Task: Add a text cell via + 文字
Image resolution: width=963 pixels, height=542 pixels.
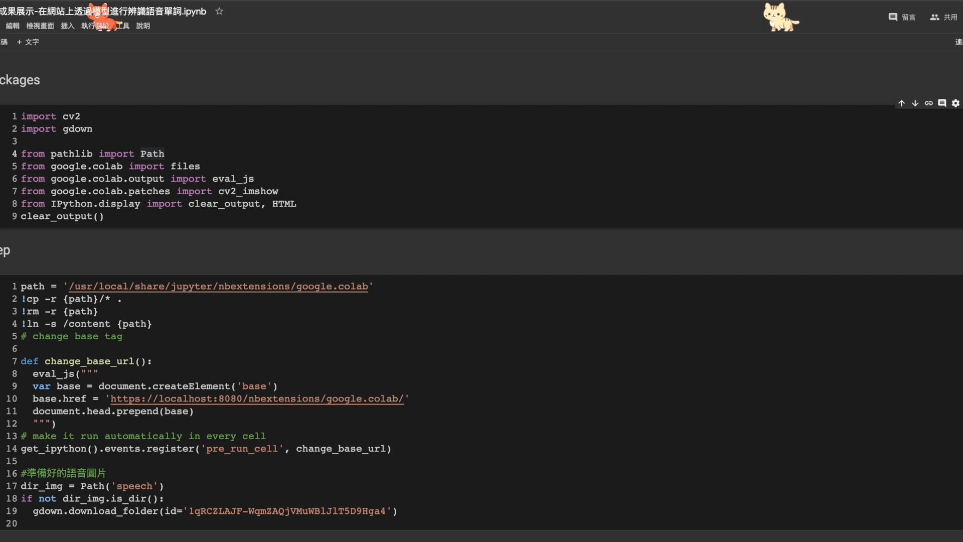Action: click(28, 42)
